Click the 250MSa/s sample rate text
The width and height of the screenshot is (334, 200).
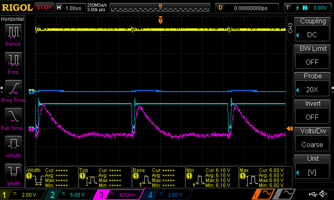(x=97, y=5)
